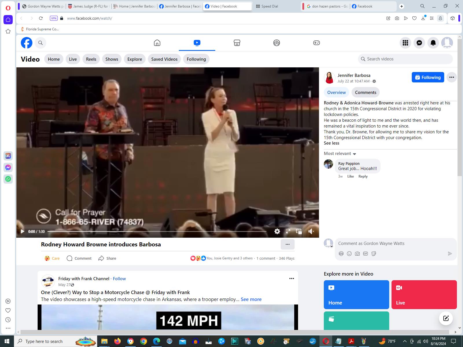Image resolution: width=463 pixels, height=347 pixels.
Task: Reply to Ray Pappion's comment
Action: click(363, 176)
